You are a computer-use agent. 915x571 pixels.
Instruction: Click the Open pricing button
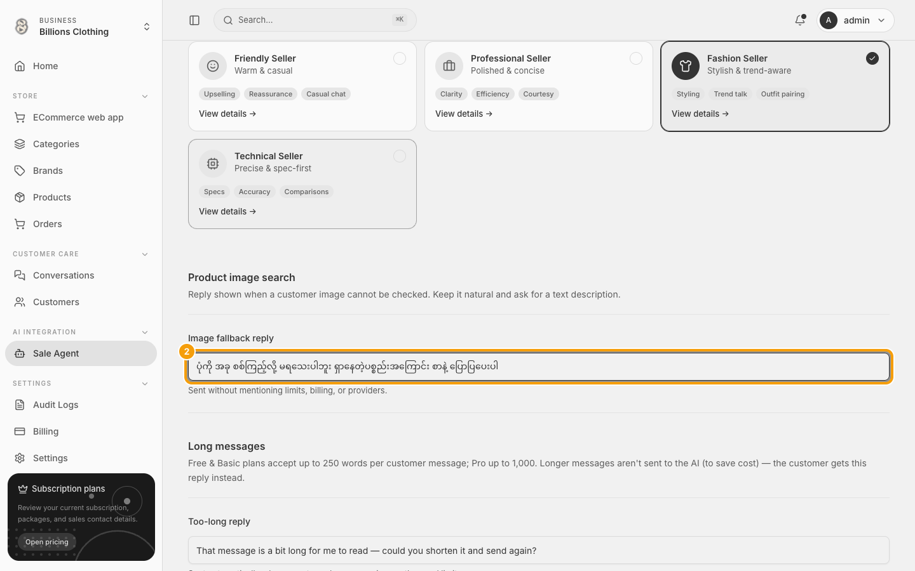47,542
